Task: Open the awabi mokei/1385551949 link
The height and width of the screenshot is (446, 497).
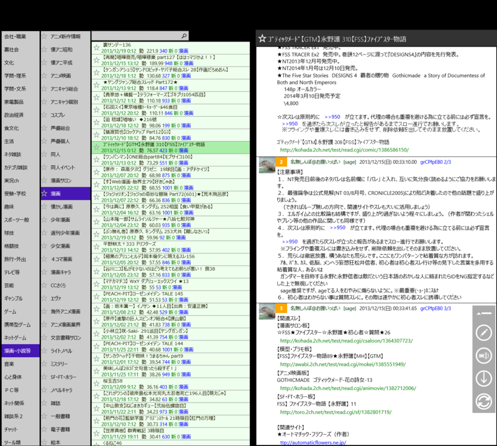Action: [343, 364]
